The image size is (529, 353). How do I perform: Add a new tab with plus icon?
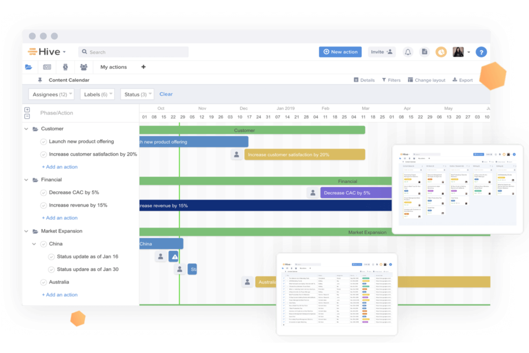tap(143, 67)
